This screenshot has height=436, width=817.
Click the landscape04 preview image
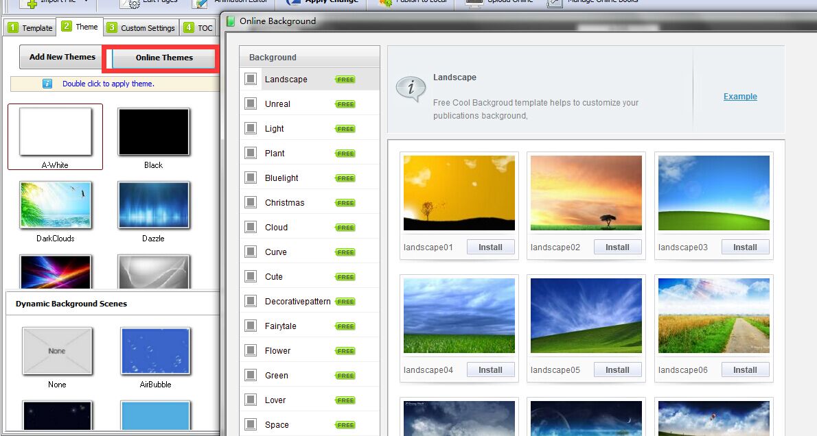[459, 316]
